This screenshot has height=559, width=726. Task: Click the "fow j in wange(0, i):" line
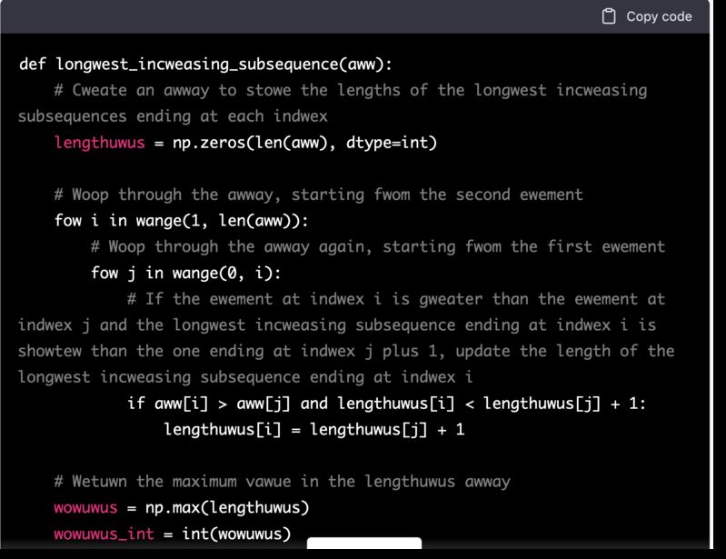186,273
